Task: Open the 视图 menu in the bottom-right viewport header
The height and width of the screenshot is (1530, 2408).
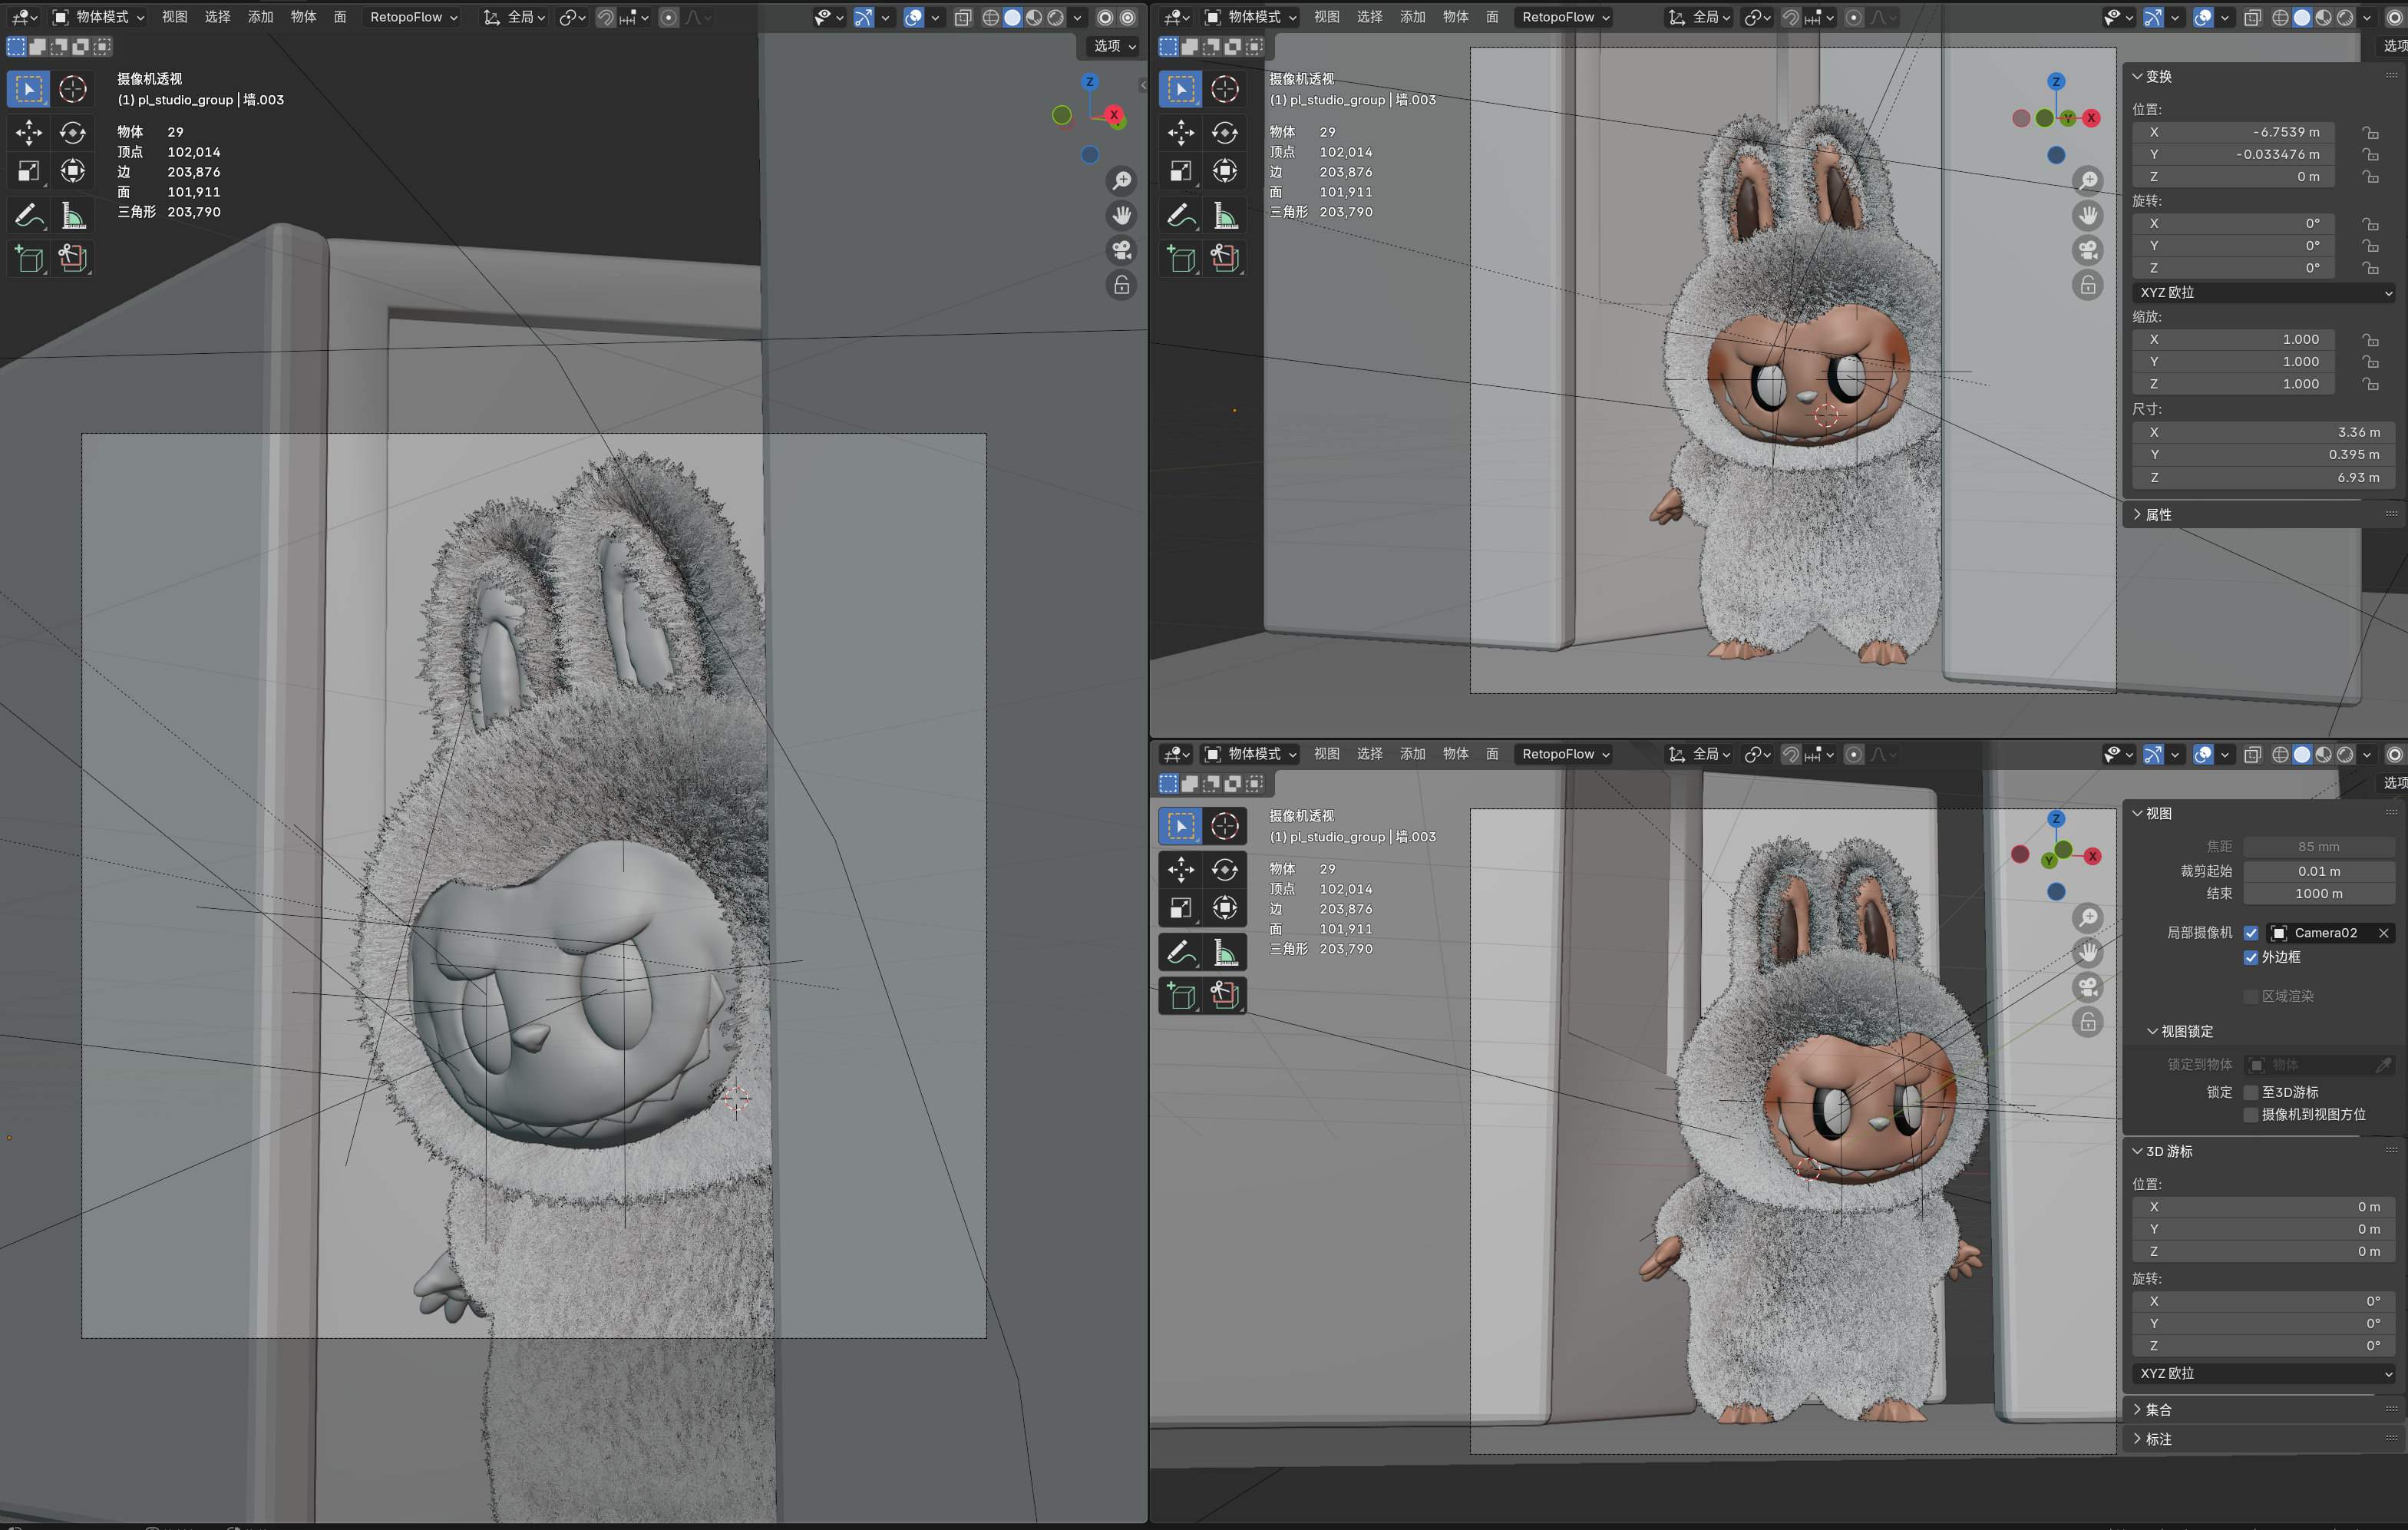Action: point(1326,754)
